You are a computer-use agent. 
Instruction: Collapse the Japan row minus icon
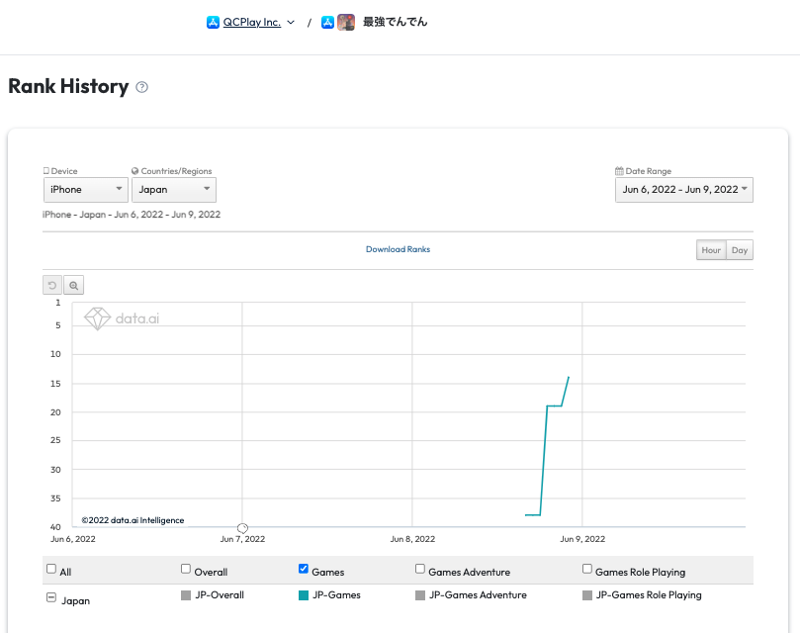tap(51, 599)
